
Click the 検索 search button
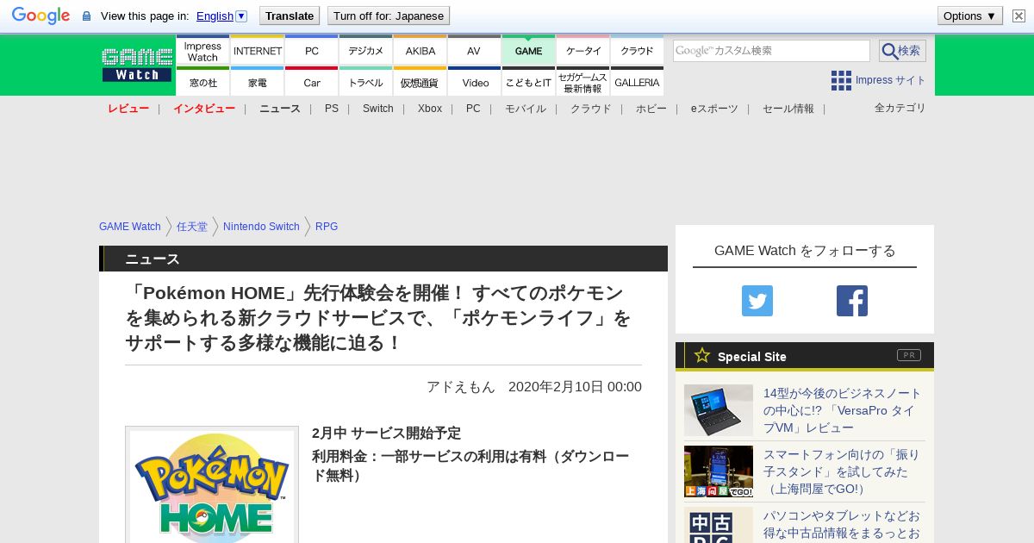(902, 51)
